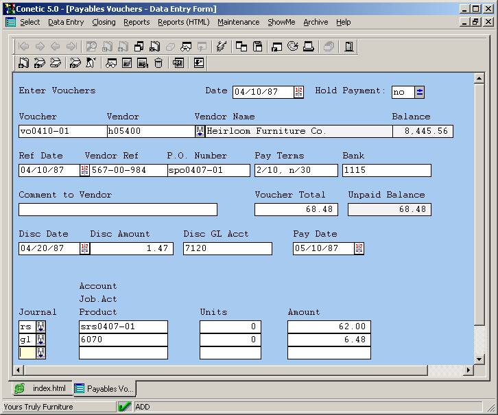Click the exit door toolbar icon
Image resolution: width=498 pixels, height=415 pixels.
click(349, 47)
